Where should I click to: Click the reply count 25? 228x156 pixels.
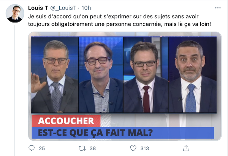pyautogui.click(x=42, y=148)
